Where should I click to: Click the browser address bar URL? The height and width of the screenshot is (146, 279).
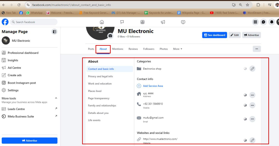(x=72, y=5)
